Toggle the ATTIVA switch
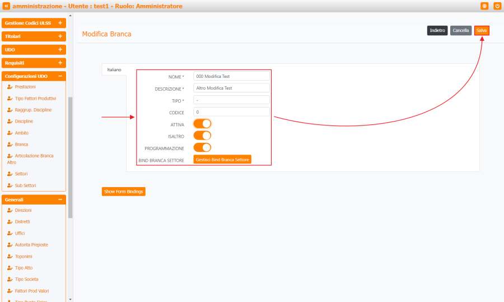 pyautogui.click(x=202, y=124)
